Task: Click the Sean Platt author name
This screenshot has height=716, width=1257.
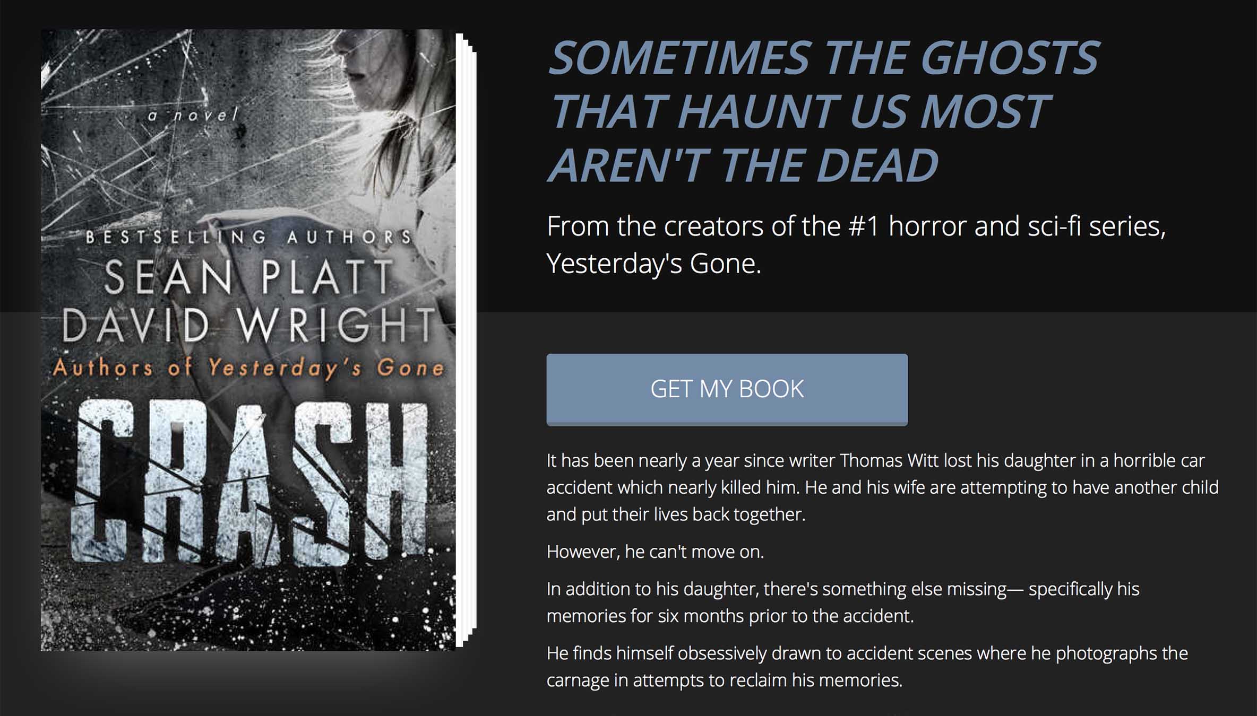Action: point(248,277)
